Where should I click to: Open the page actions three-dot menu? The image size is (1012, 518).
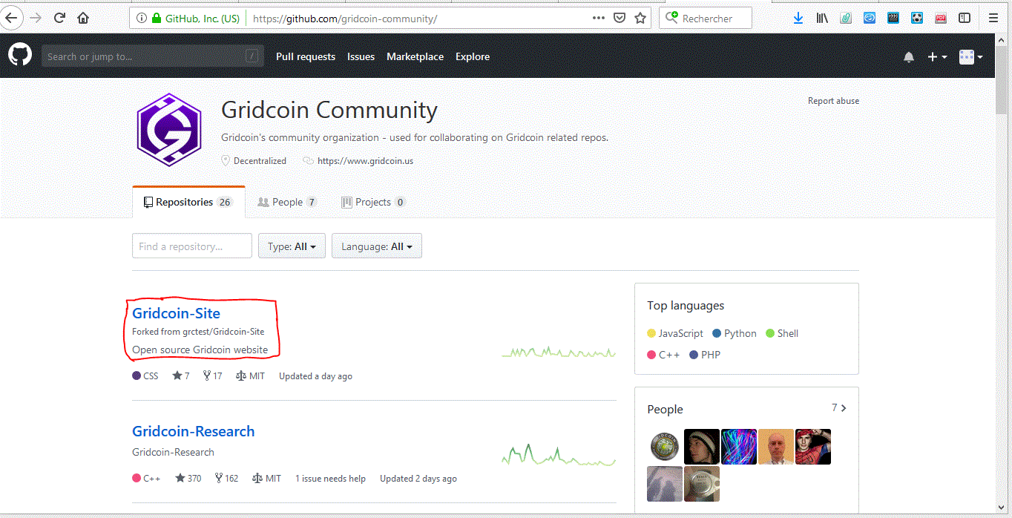pos(599,19)
